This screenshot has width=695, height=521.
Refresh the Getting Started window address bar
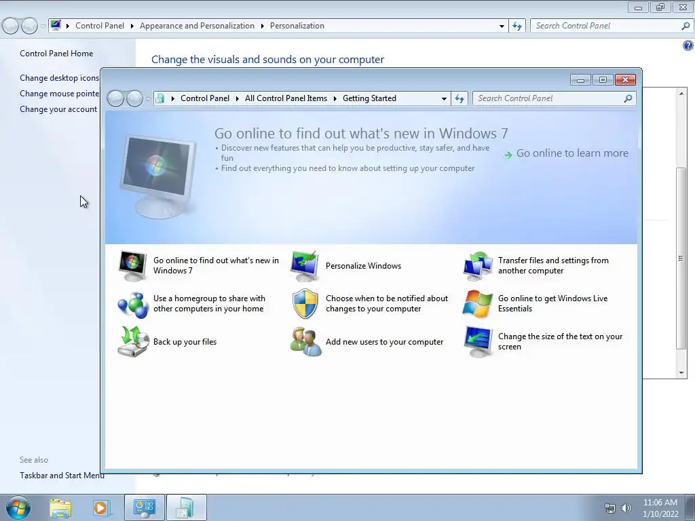coord(459,98)
